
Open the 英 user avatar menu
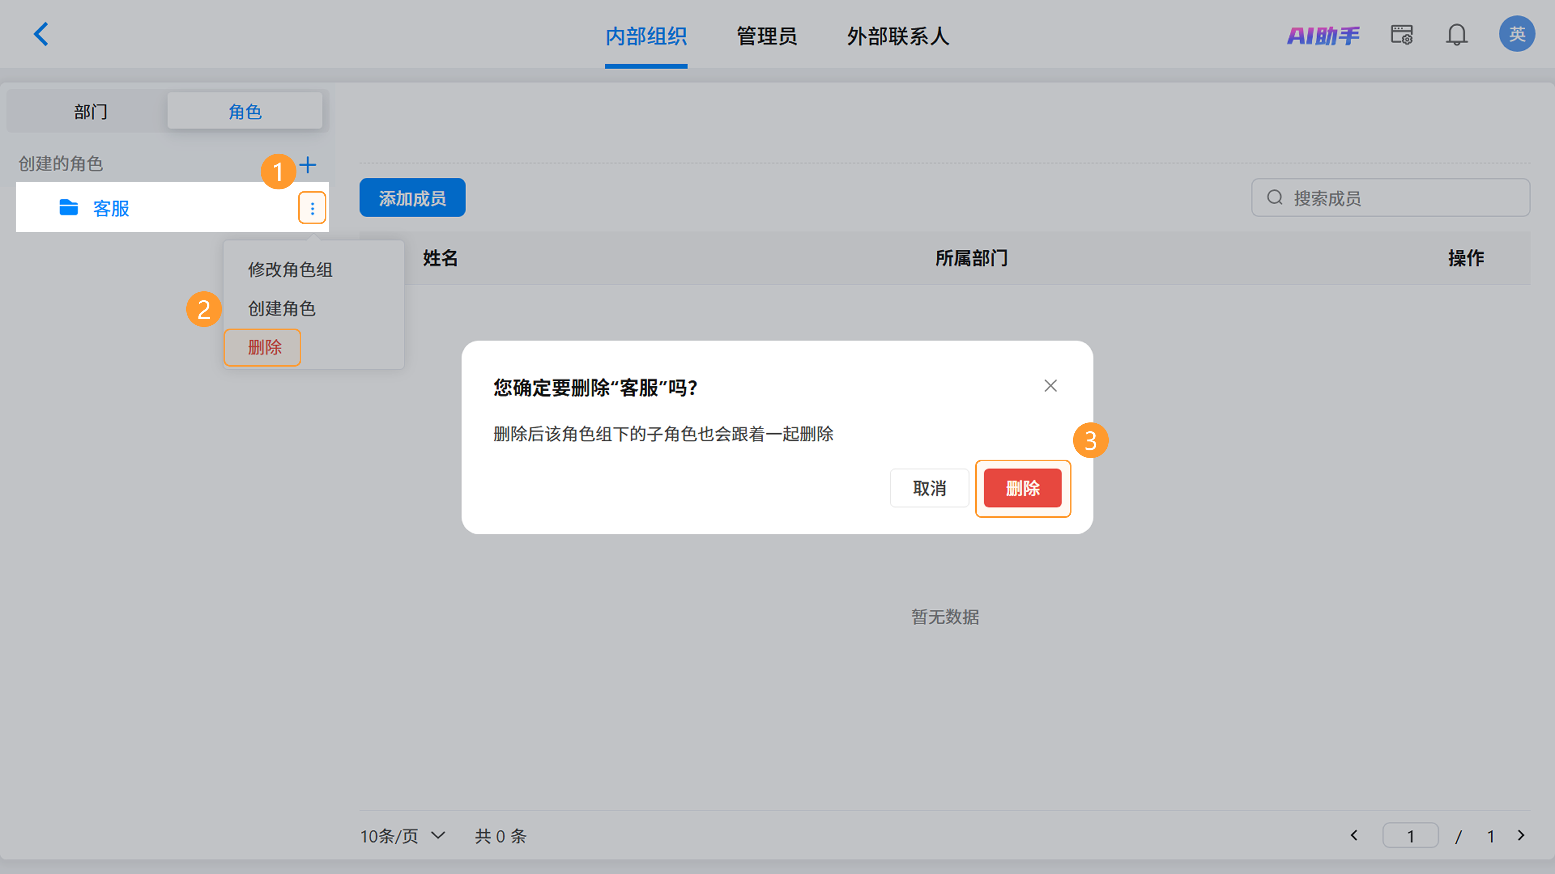1517,34
